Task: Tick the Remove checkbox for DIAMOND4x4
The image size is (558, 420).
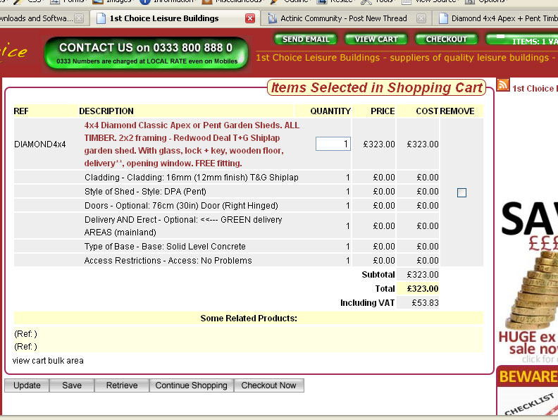Action: [x=461, y=192]
